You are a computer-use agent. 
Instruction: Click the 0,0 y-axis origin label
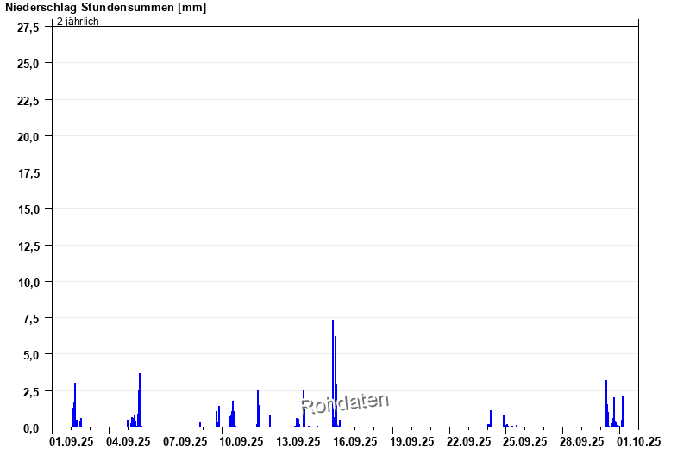(x=31, y=427)
